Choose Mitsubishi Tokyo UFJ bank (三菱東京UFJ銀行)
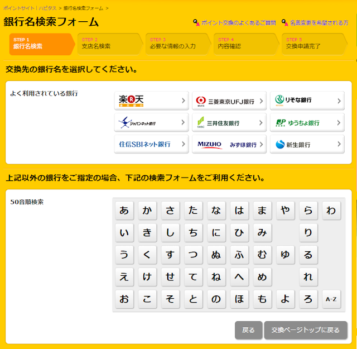 click(229, 101)
